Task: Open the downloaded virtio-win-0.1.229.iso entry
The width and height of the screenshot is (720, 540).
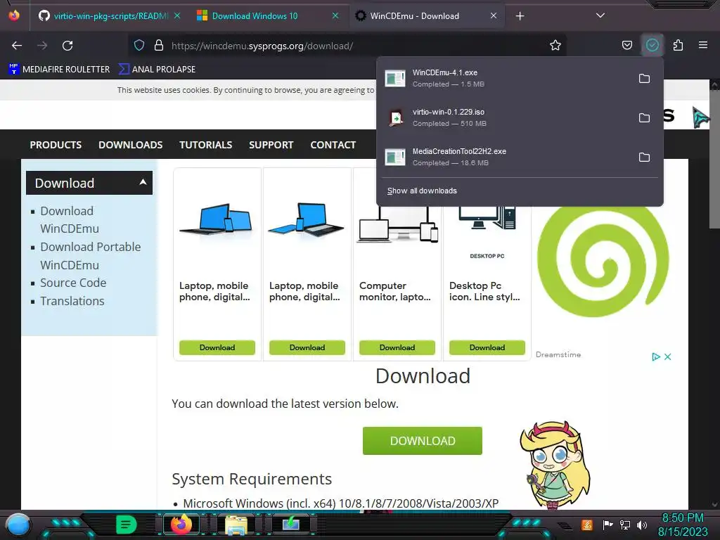Action: [505, 118]
